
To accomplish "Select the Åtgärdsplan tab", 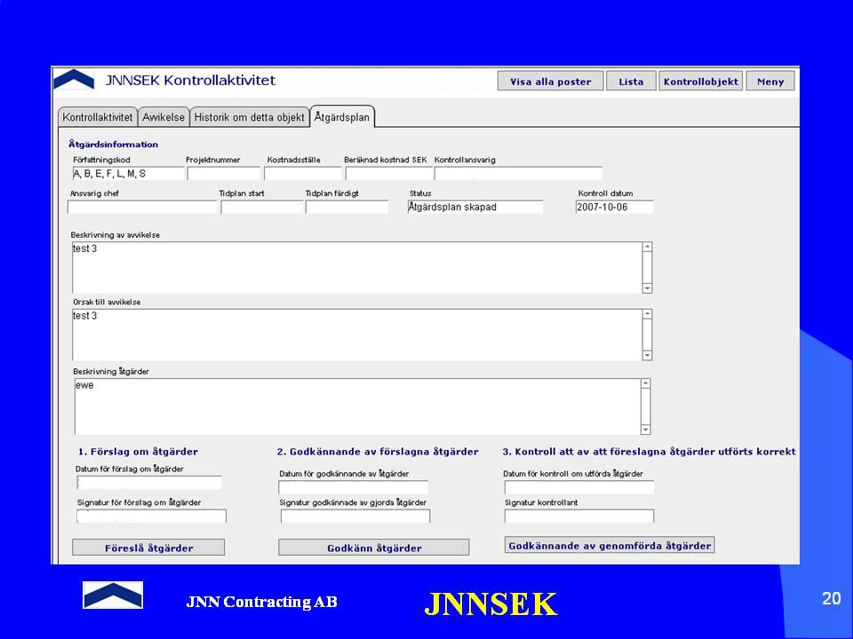I will [341, 117].
